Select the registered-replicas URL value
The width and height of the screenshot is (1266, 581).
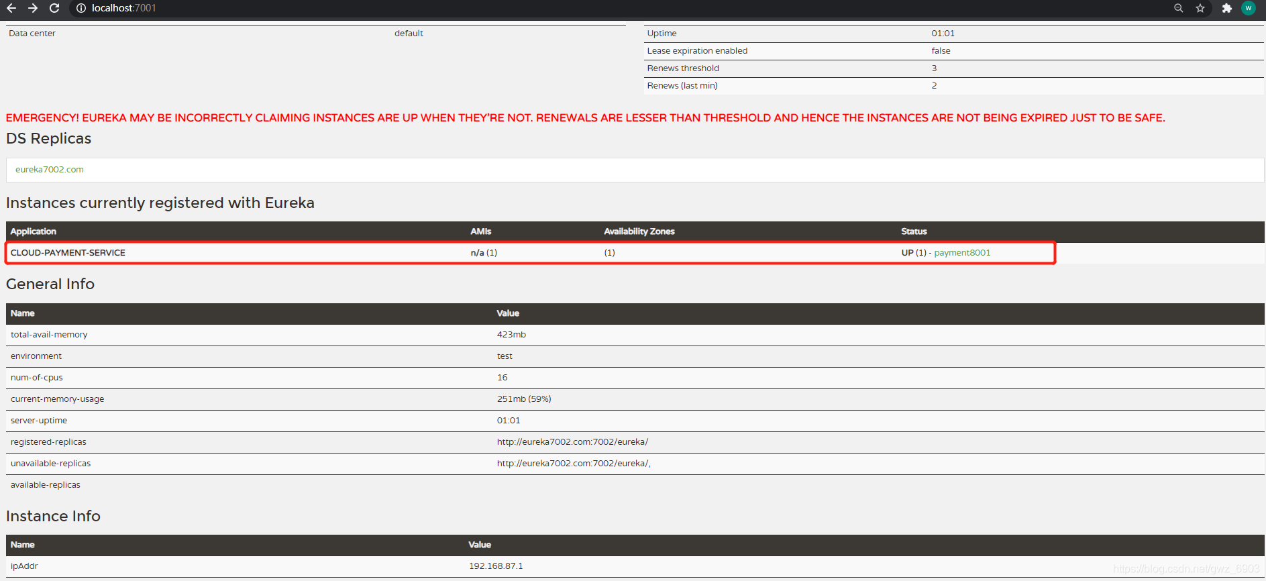(x=572, y=442)
